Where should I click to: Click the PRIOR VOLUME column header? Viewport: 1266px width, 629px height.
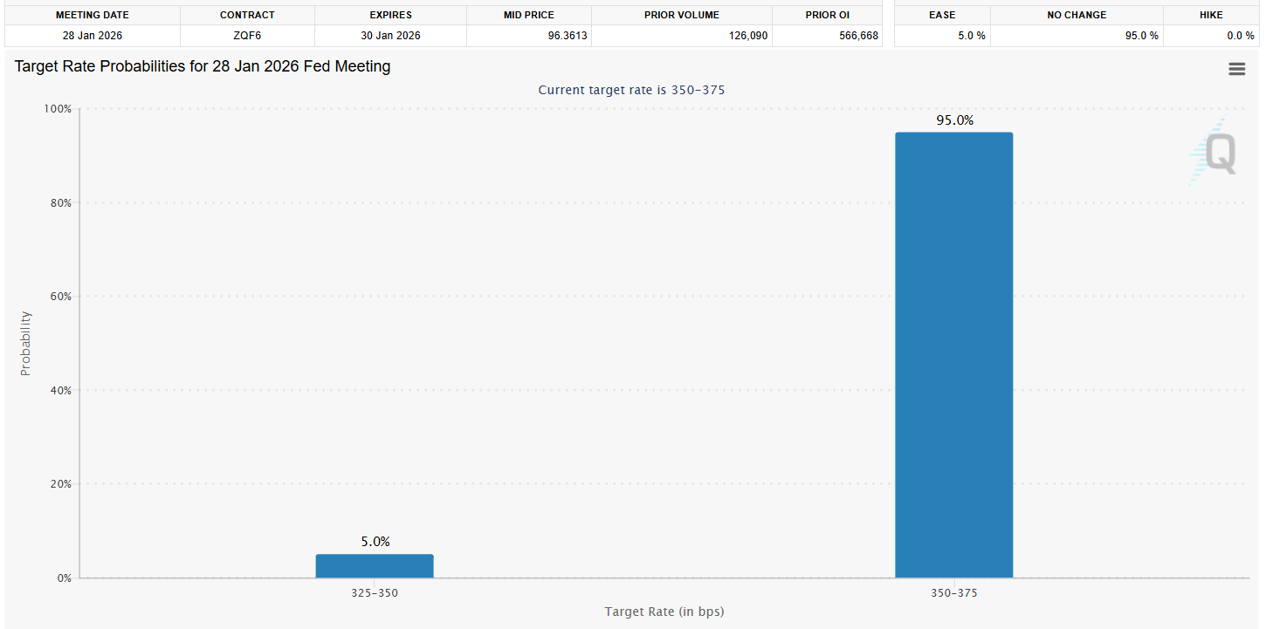[x=682, y=15]
